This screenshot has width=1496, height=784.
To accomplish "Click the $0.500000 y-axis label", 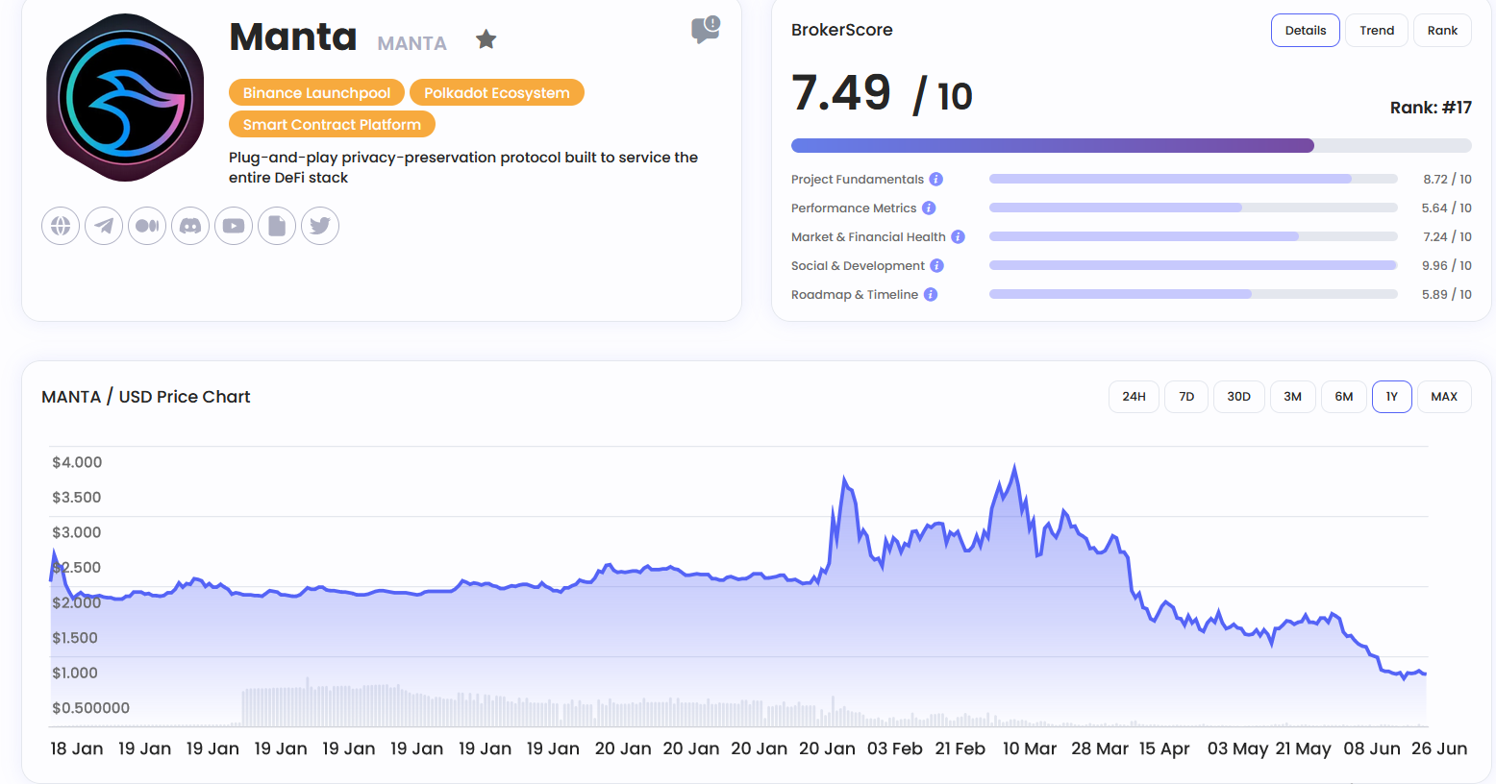I will pos(90,708).
